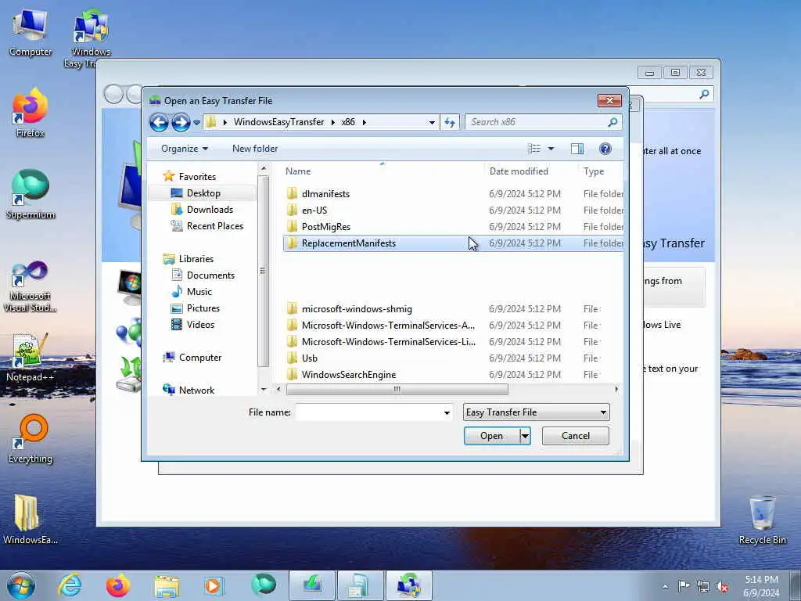Viewport: 801px width, 601px height.
Task: Open Videos library in navigation pane
Action: point(200,325)
